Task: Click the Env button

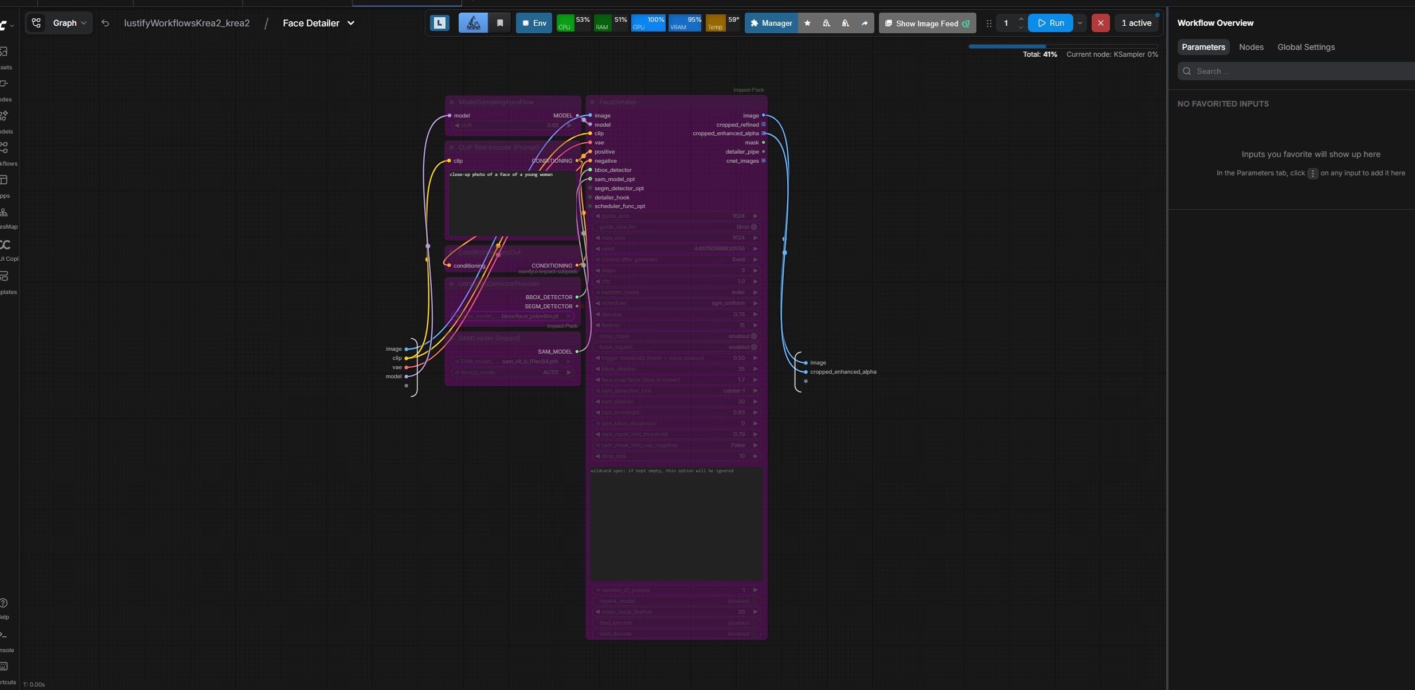Action: (x=534, y=23)
